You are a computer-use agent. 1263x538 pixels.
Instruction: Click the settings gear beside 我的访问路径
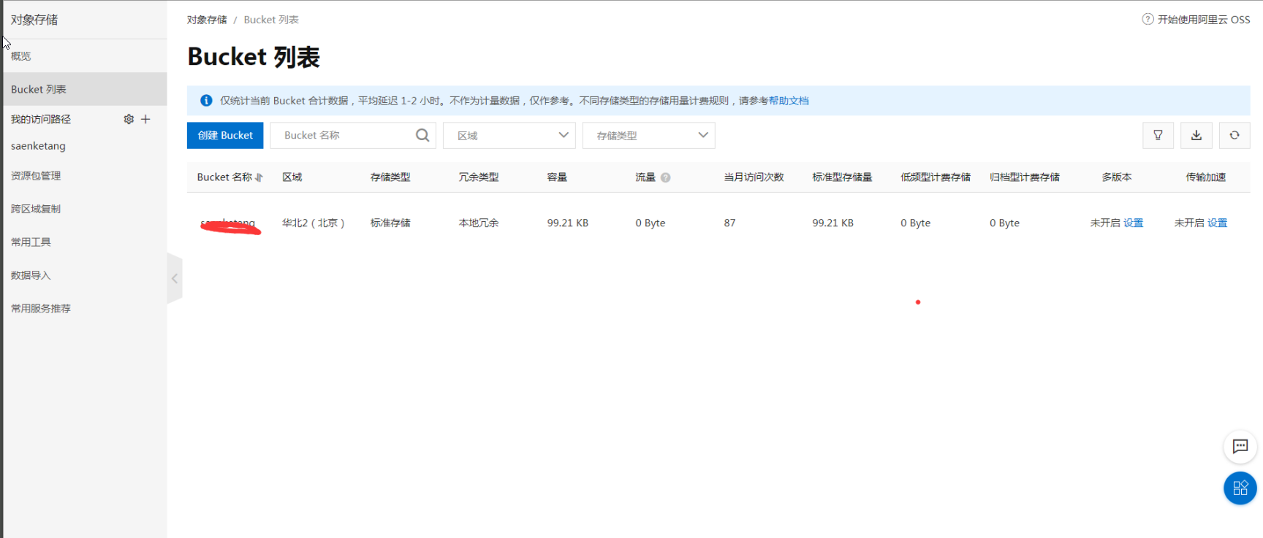coord(129,119)
